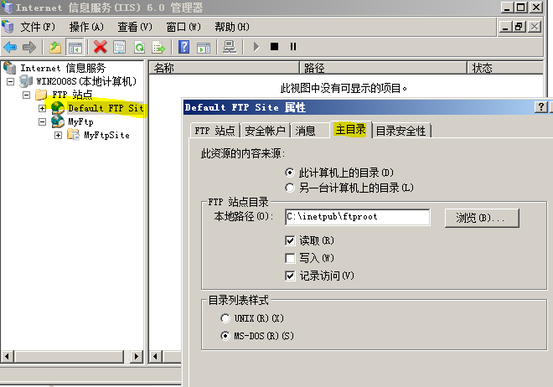Click the action pane view icon
The width and height of the screenshot is (553, 387).
204,47
